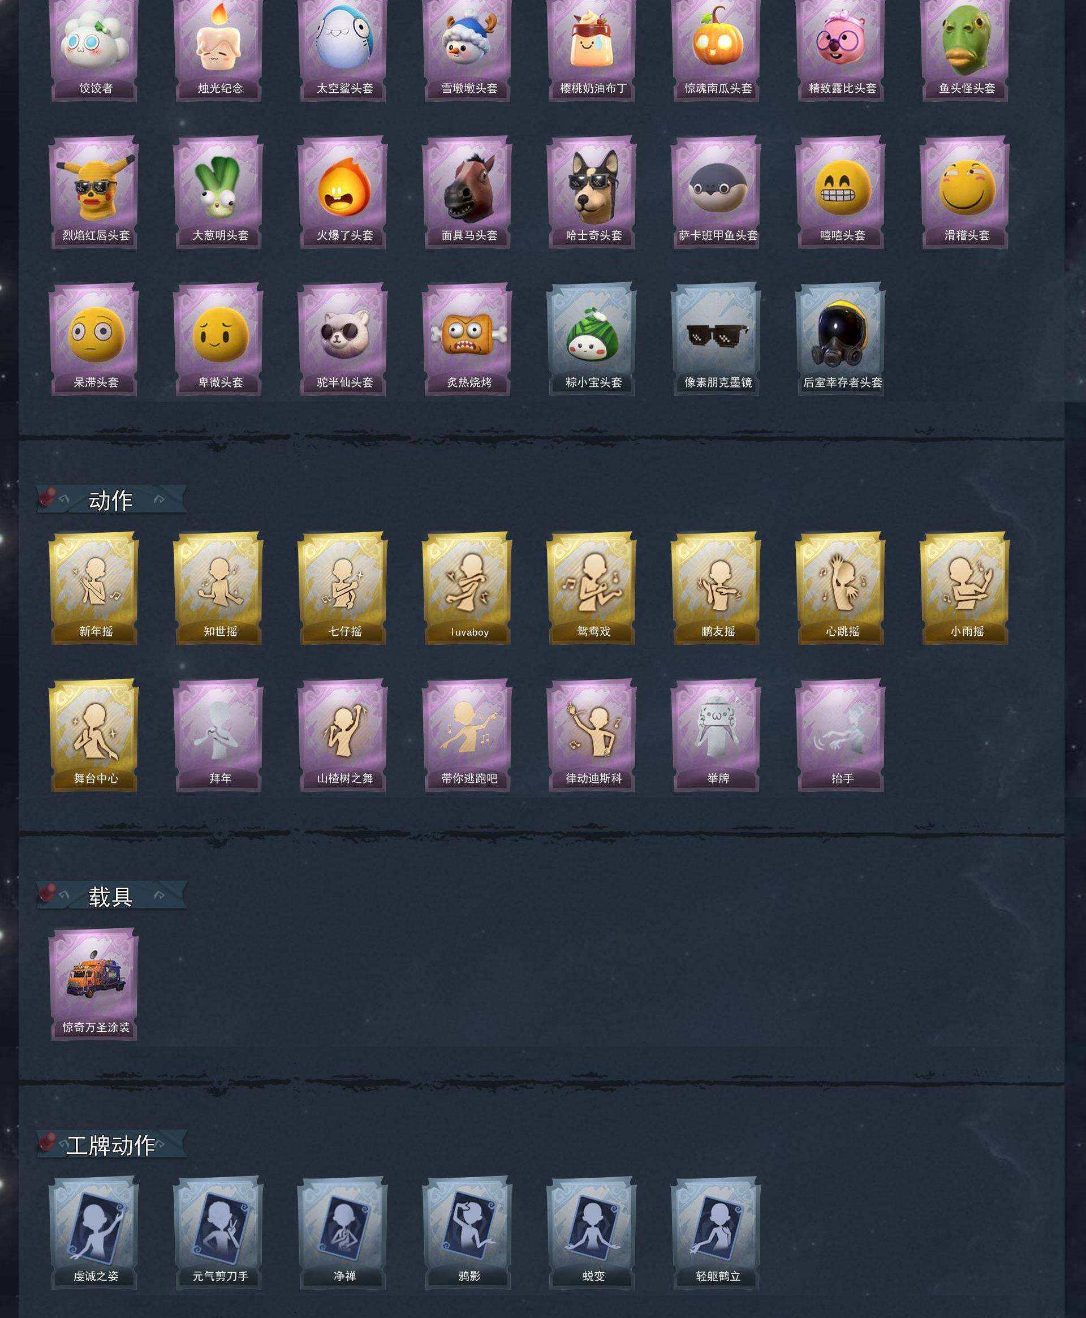The image size is (1086, 1318).
Task: Click the 载具 section header
Action: [x=111, y=896]
